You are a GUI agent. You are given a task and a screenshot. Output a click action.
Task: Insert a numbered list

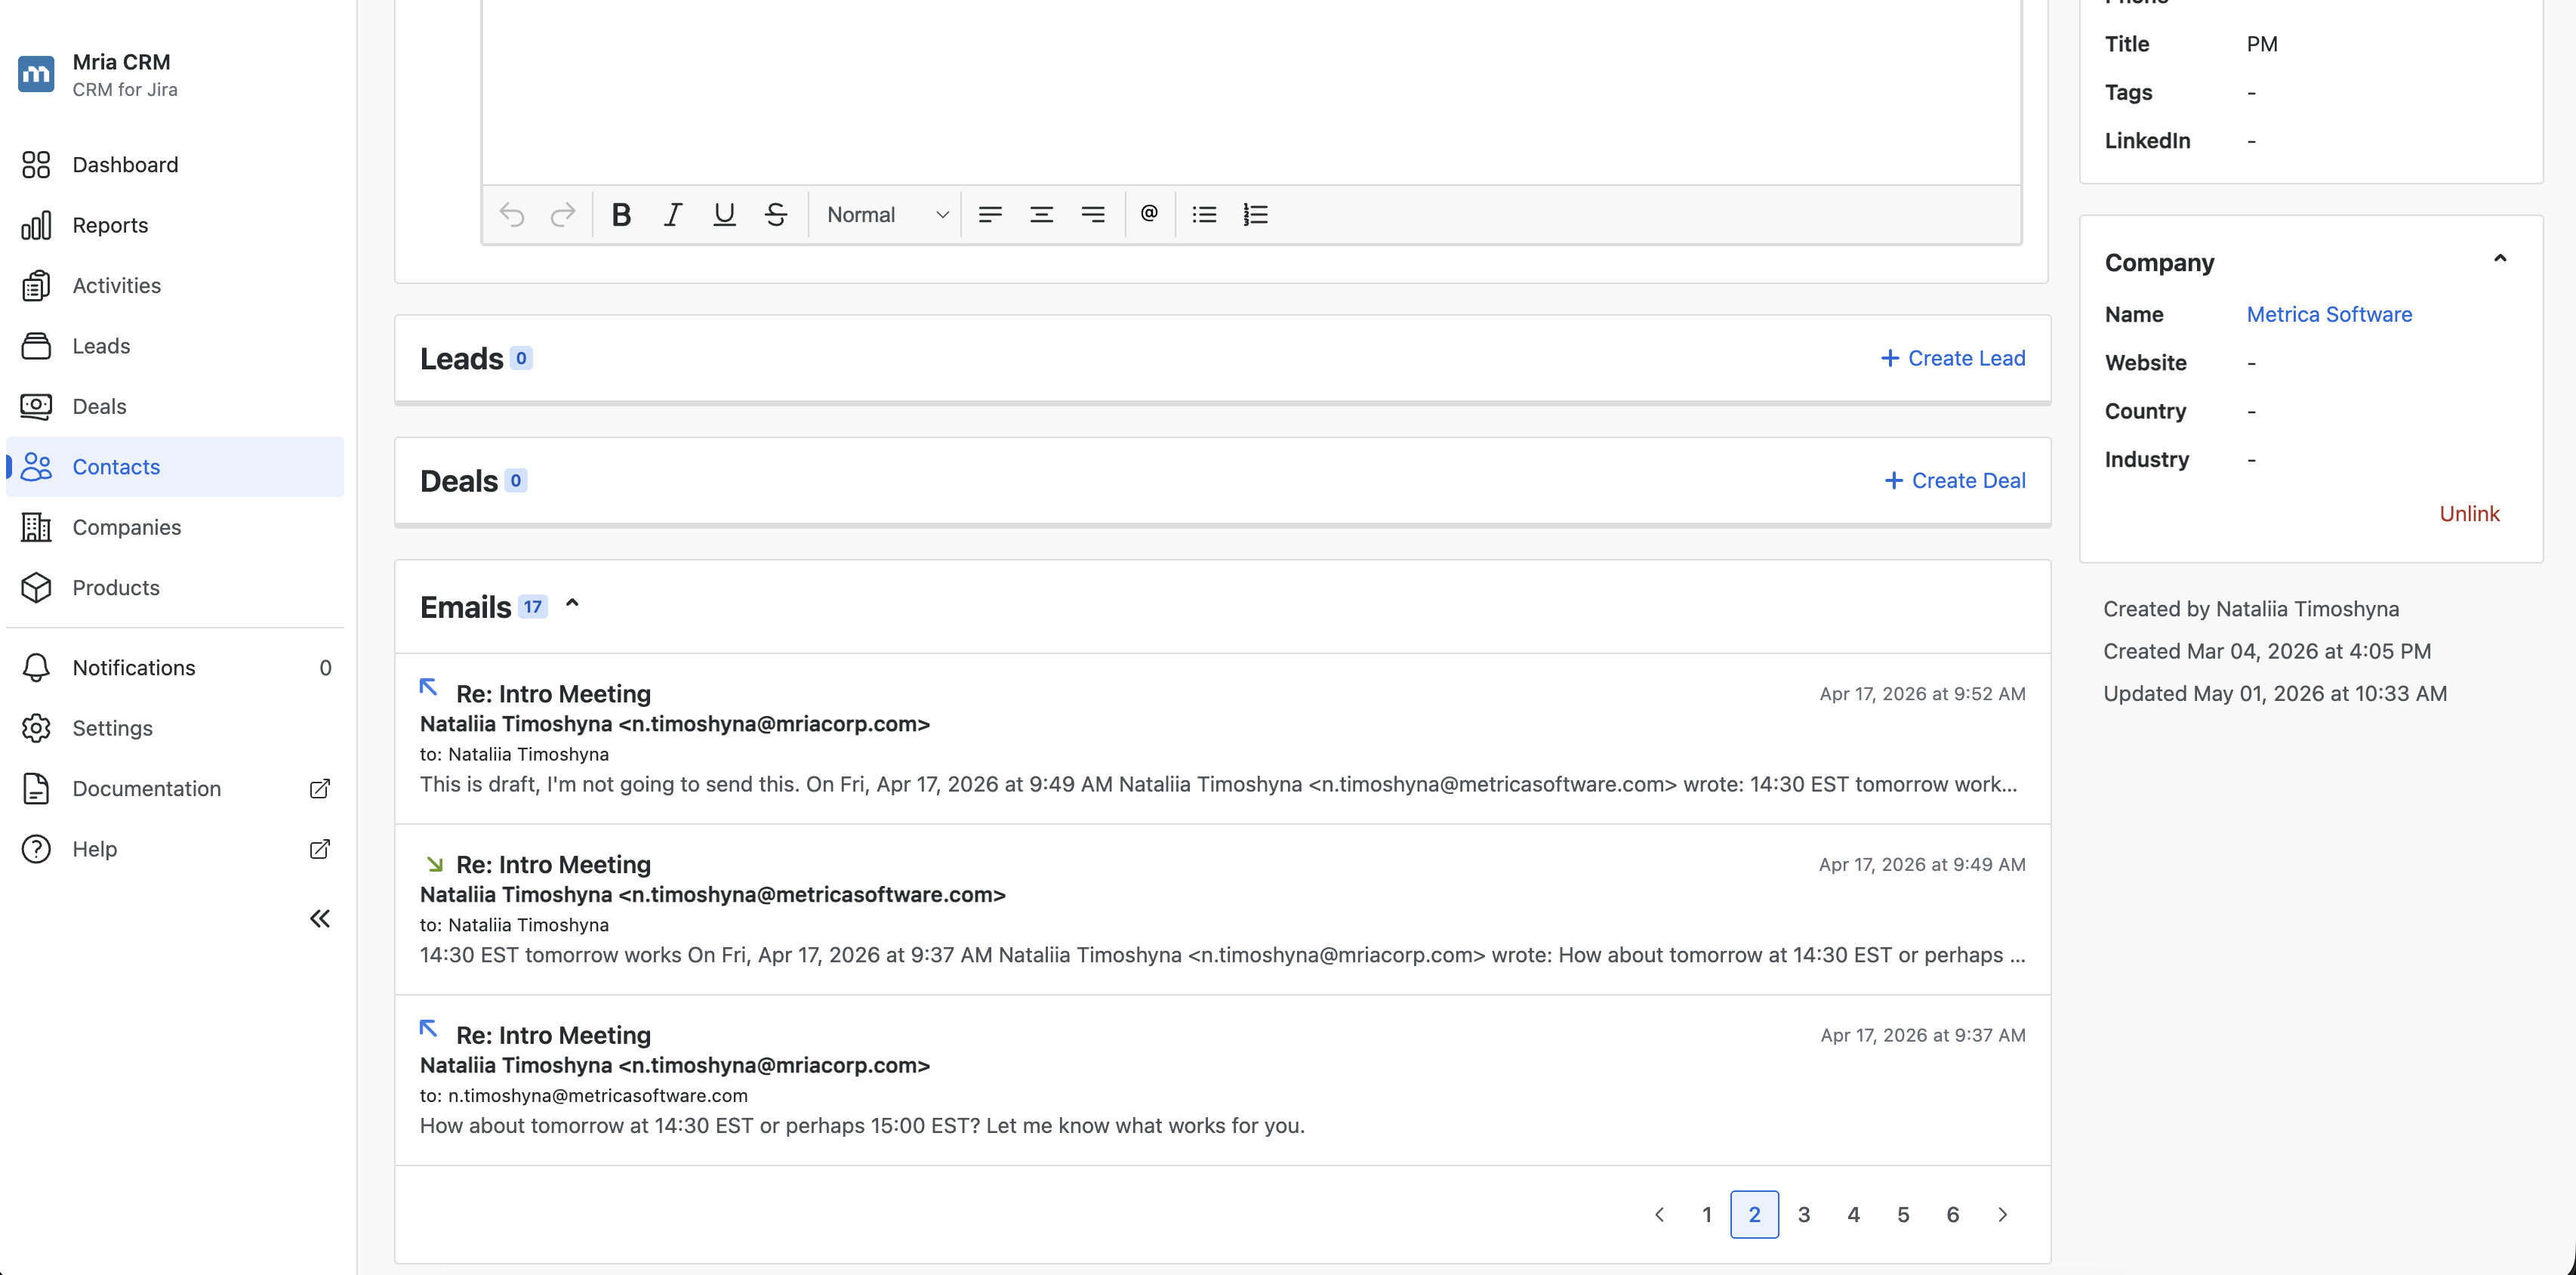point(1255,215)
